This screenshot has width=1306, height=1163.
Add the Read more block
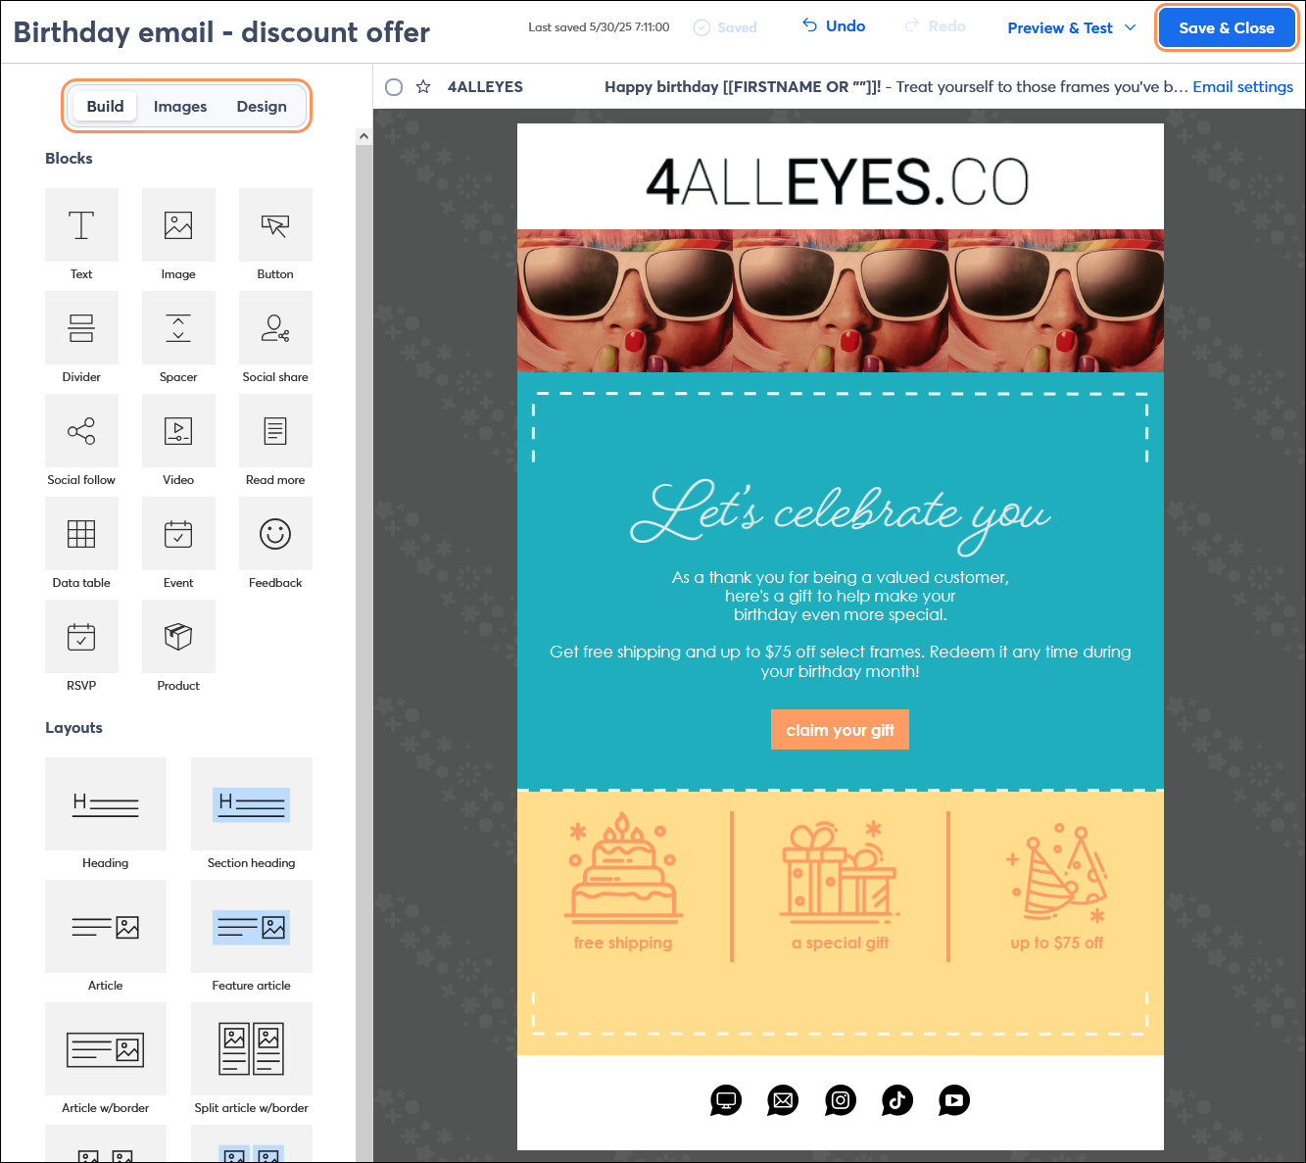pos(275,431)
